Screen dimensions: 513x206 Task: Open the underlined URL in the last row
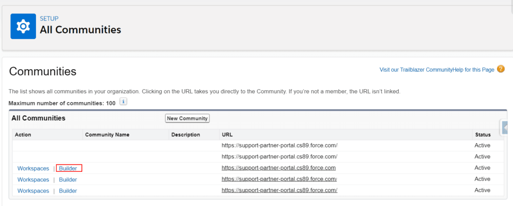[x=279, y=190]
